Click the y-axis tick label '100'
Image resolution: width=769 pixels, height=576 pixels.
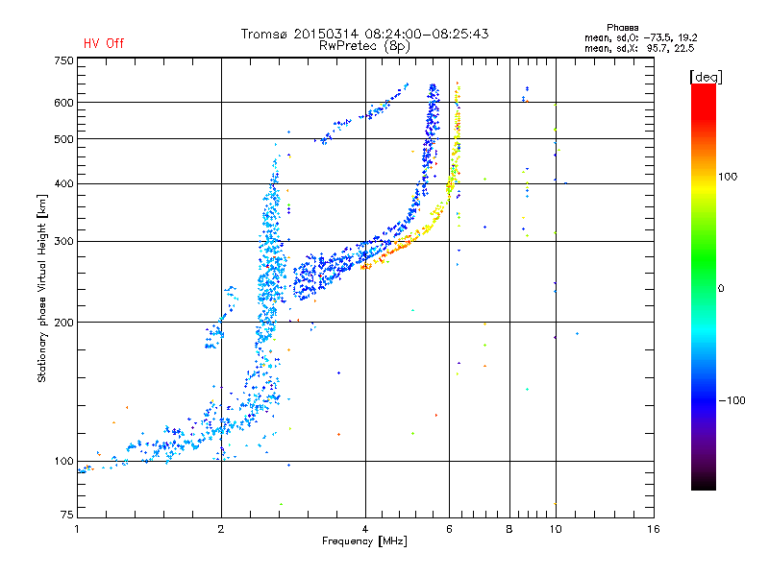point(63,462)
